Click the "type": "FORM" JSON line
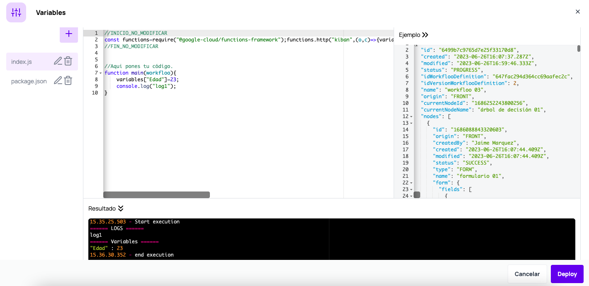 pyautogui.click(x=455, y=170)
